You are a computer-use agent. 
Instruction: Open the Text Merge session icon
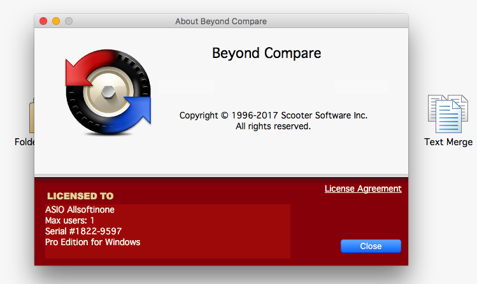click(448, 113)
